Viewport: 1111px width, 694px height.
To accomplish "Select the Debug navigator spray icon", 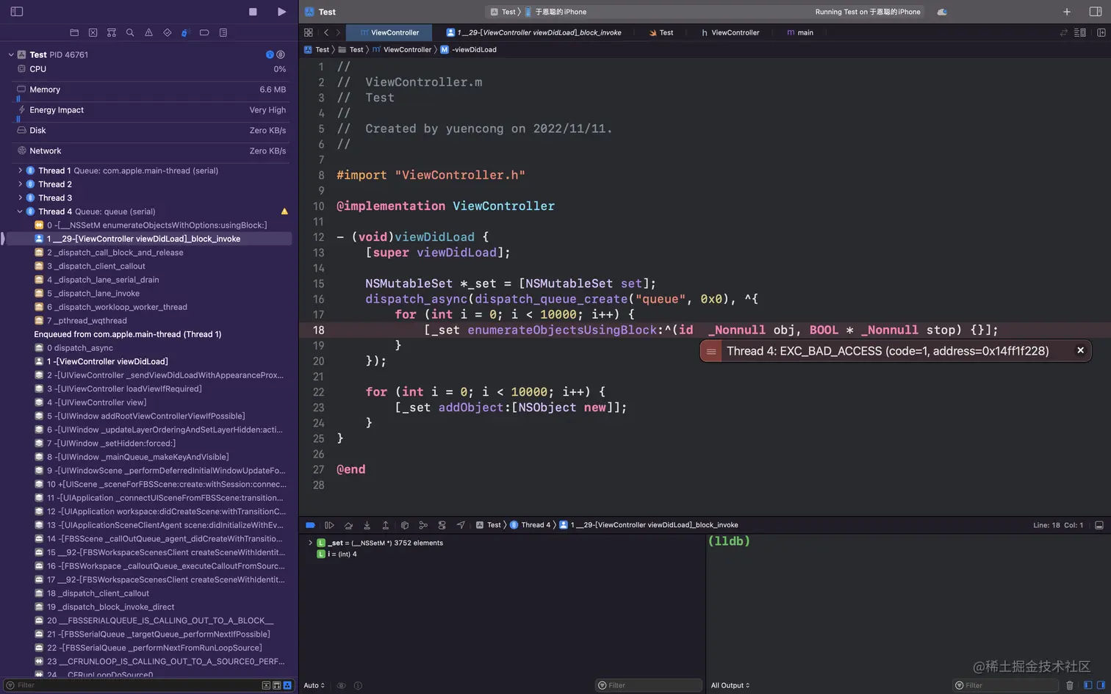I will [x=185, y=32].
